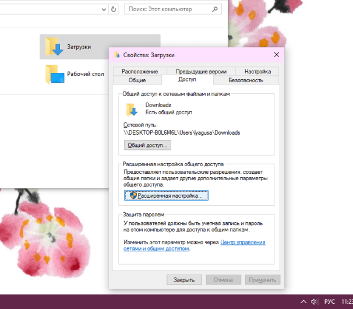
Task: Open the address bar history dropdown arrow
Action: (x=104, y=9)
